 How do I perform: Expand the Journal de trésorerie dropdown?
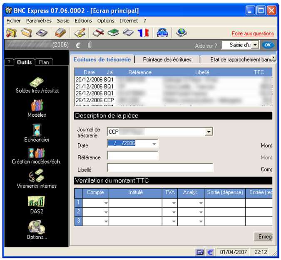tap(209, 132)
